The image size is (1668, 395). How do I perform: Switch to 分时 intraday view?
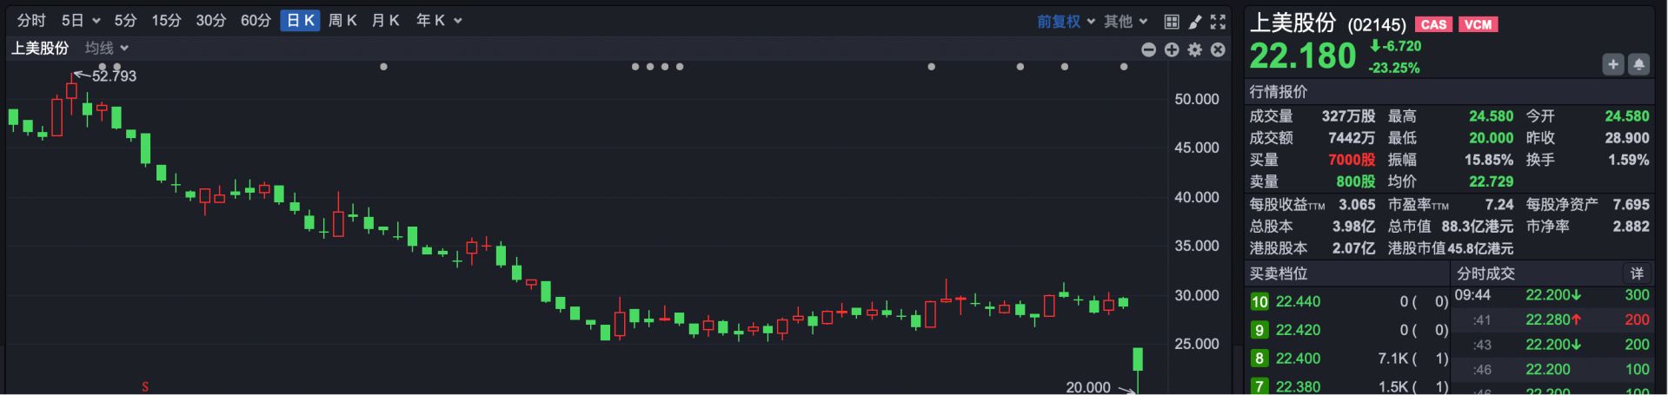[31, 21]
